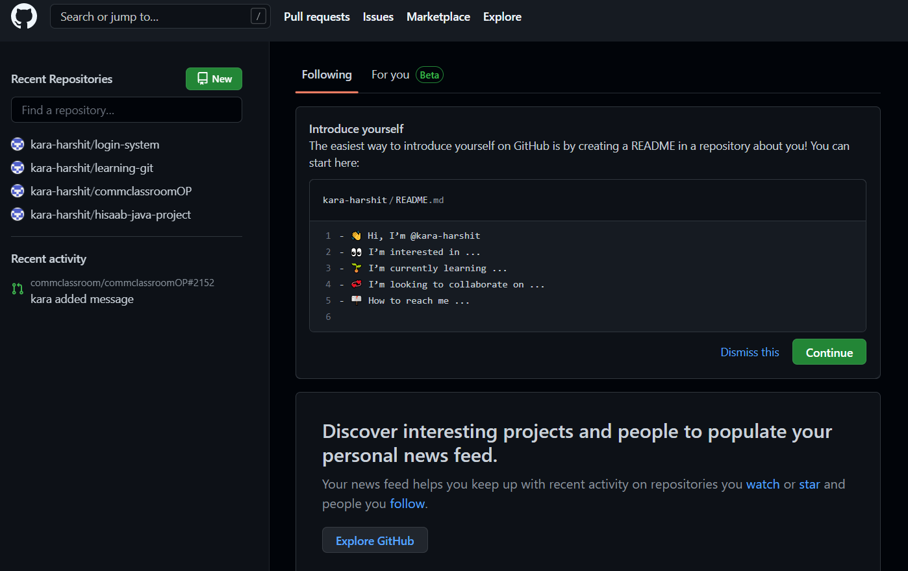Image resolution: width=908 pixels, height=571 pixels.
Task: Click the 'Recent activity' heading
Action: coord(49,258)
